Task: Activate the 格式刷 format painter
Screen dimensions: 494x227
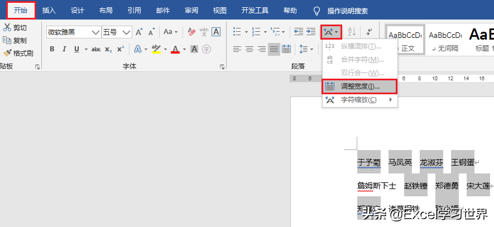Action: tap(18, 53)
